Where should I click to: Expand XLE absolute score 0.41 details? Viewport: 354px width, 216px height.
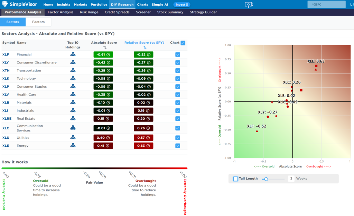pyautogui.click(x=103, y=146)
